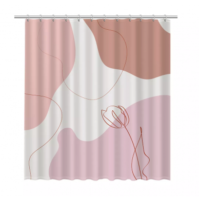Click the large red loop line in center
199x199 pixels.
96,62
